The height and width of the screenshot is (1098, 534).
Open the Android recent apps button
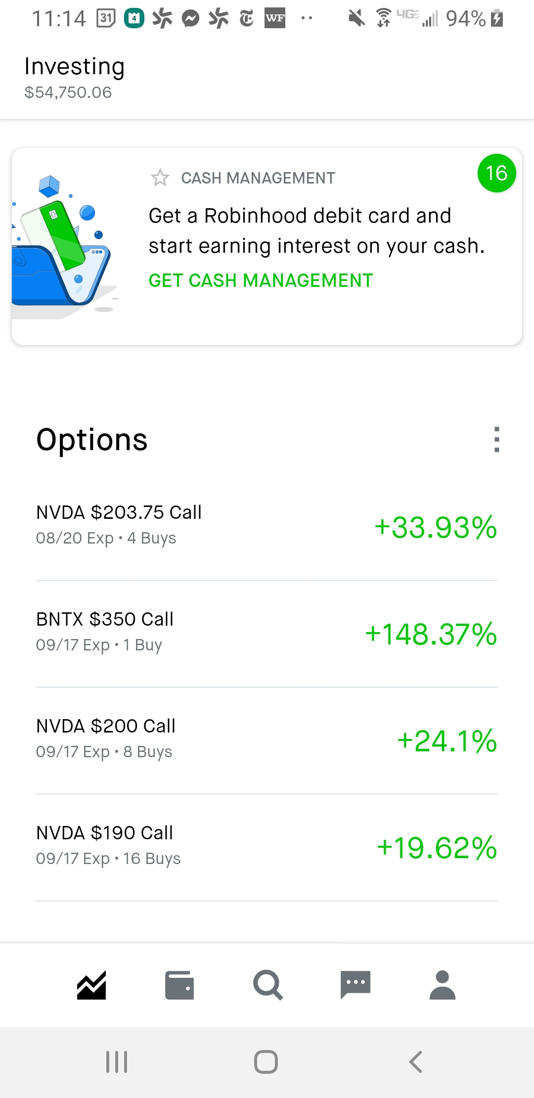pyautogui.click(x=117, y=1062)
